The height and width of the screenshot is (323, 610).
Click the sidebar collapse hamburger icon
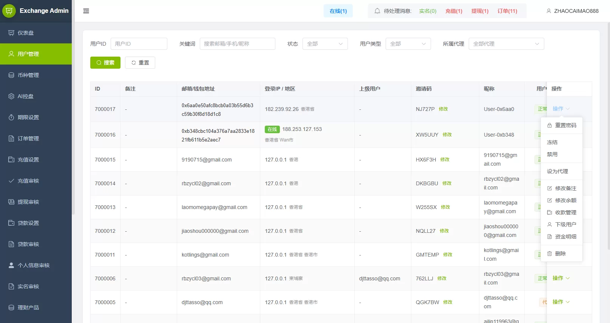pos(86,11)
